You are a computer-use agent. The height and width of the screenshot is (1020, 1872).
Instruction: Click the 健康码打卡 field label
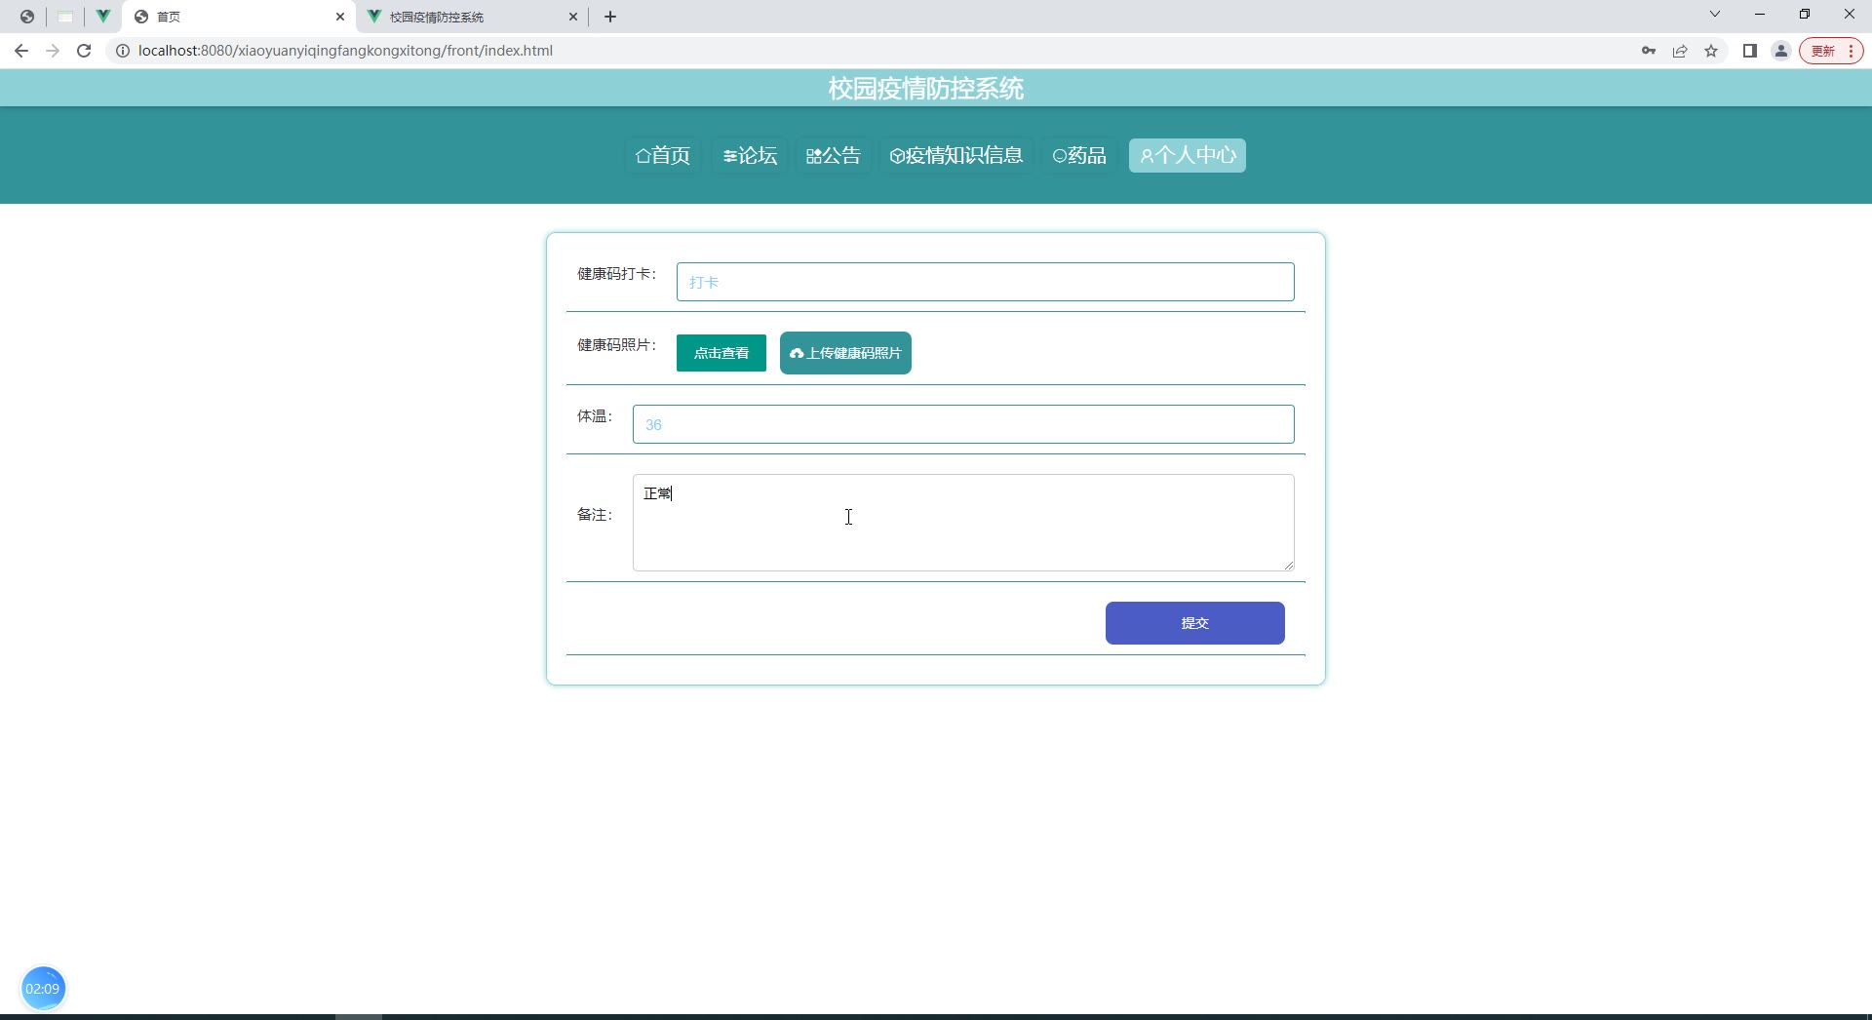coord(616,274)
